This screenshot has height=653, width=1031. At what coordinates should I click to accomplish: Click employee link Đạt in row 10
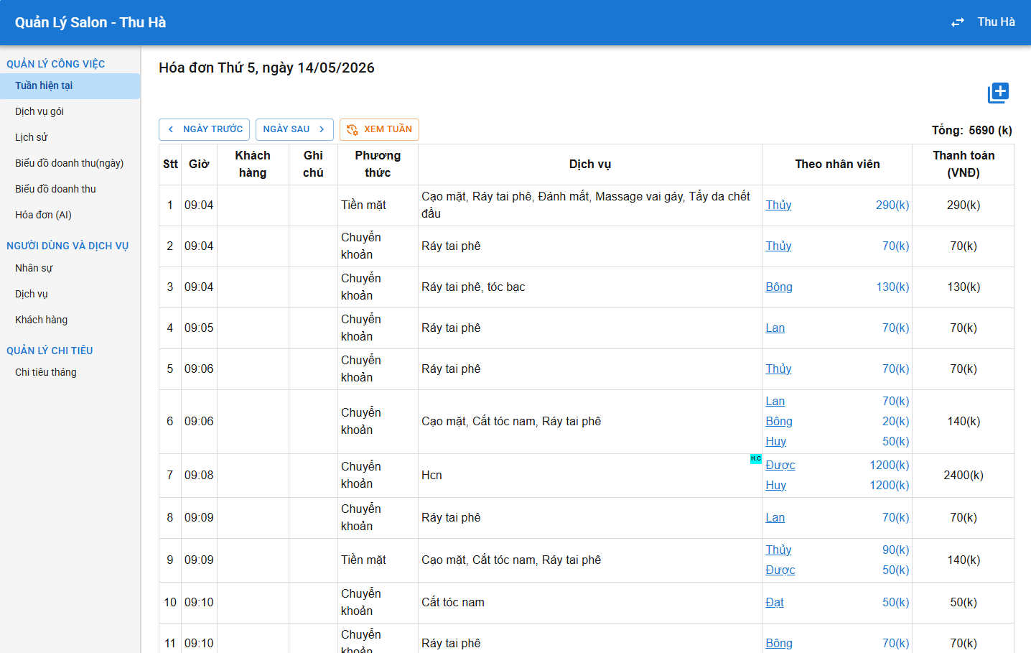[775, 602]
